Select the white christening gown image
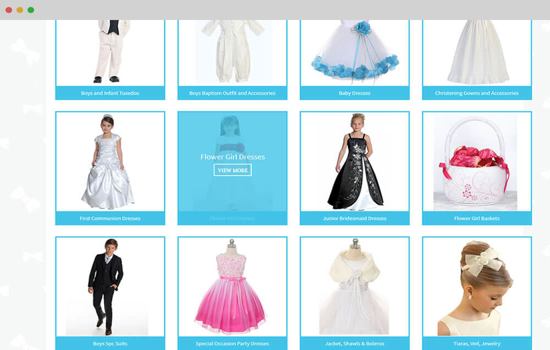This screenshot has width=550, height=350. point(477,53)
